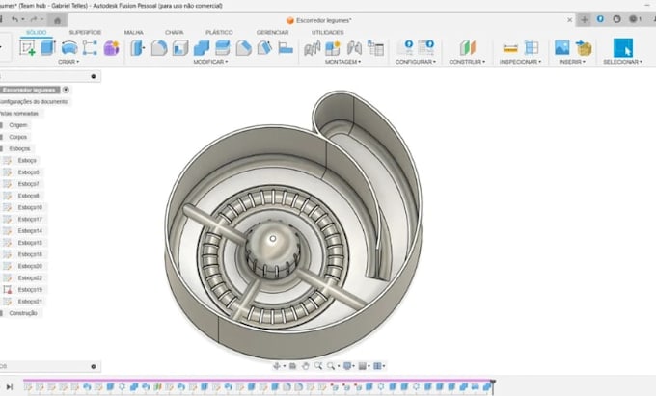
Task: Switch to the GERENCIAR tab
Action: click(272, 32)
